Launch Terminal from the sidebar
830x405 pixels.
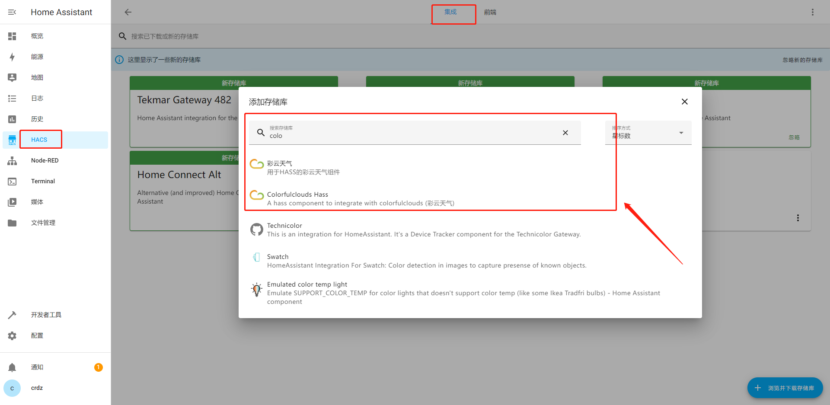point(43,181)
